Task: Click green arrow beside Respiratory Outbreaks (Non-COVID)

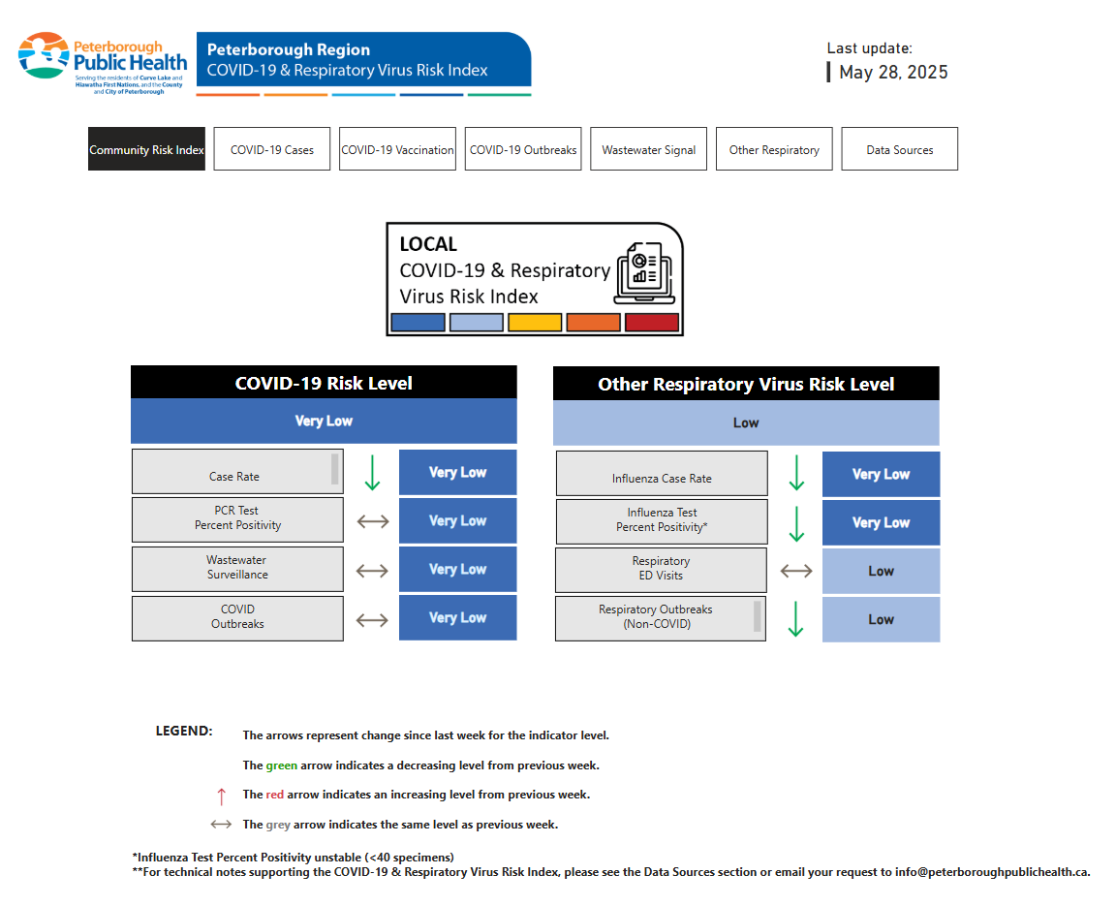Action: (x=795, y=618)
